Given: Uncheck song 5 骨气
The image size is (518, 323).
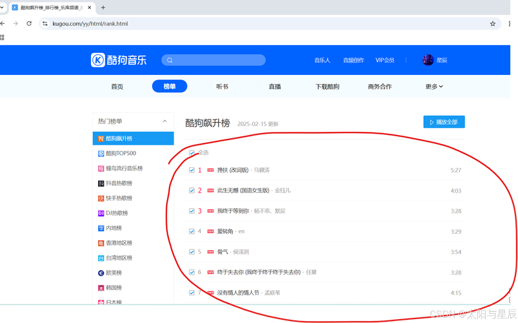Looking at the screenshot, I should click(x=192, y=252).
